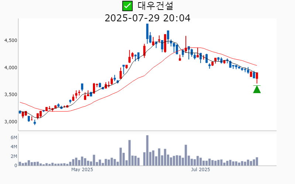Viewport: 295px width, 184px height.
Task: Click the timestamp 2025-07-29 20:04
Action: 147,18
